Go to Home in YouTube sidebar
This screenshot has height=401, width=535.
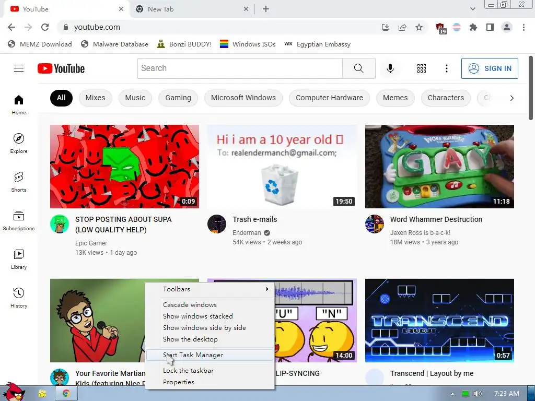pos(19,104)
